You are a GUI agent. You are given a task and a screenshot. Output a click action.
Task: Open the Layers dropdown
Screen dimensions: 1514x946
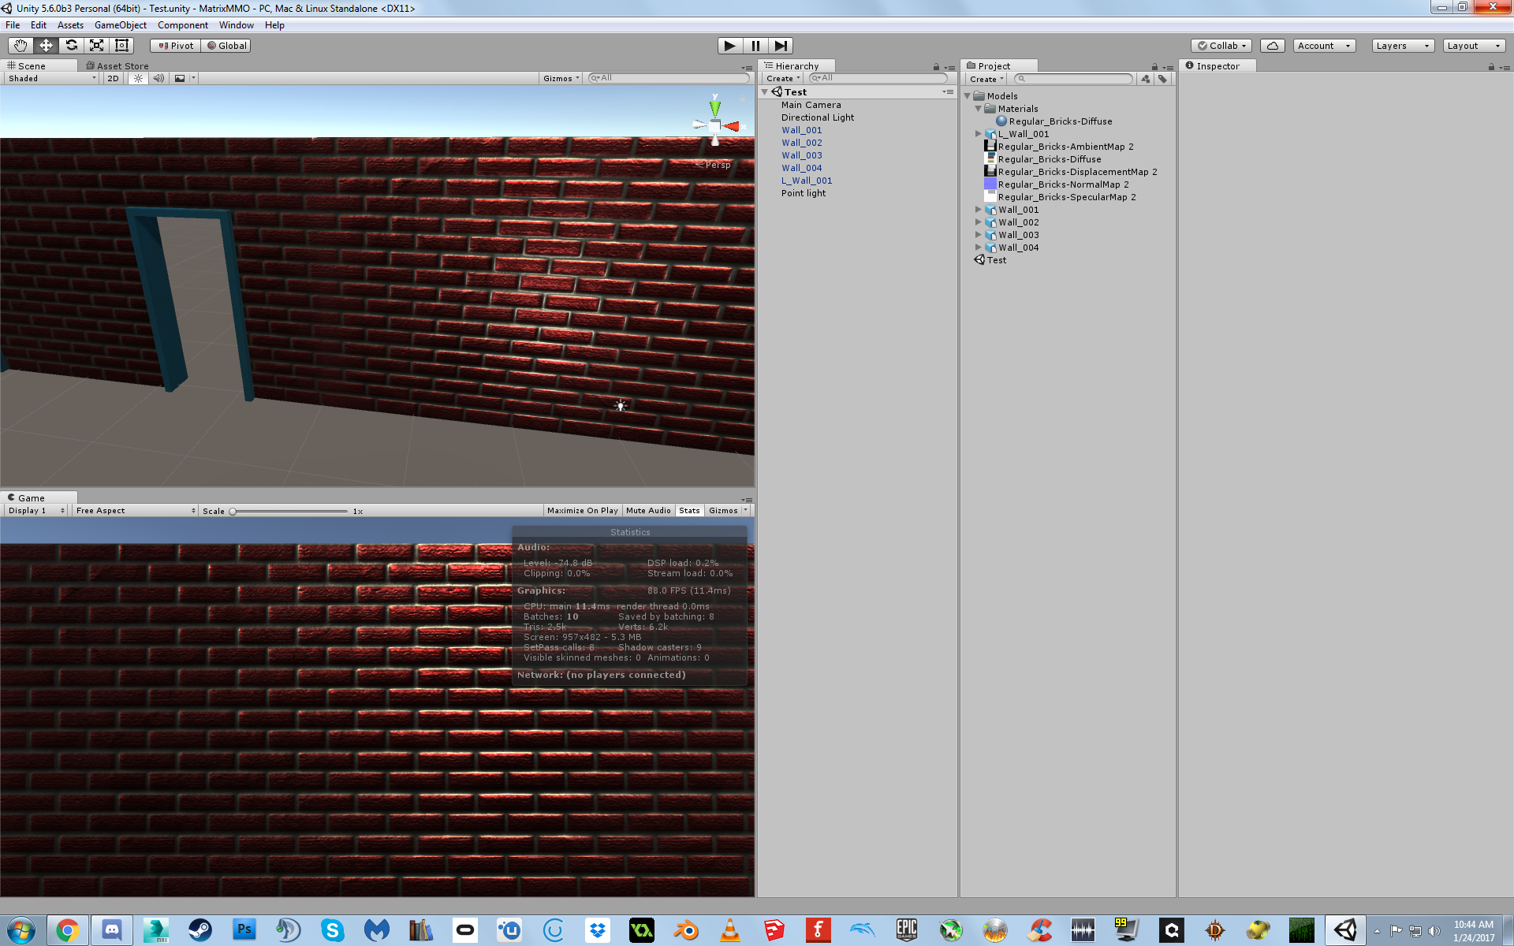(x=1402, y=46)
